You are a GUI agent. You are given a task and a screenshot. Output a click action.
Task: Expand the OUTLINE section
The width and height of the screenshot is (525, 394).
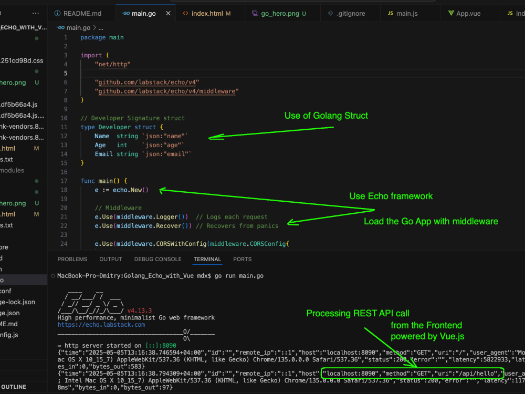point(14,387)
